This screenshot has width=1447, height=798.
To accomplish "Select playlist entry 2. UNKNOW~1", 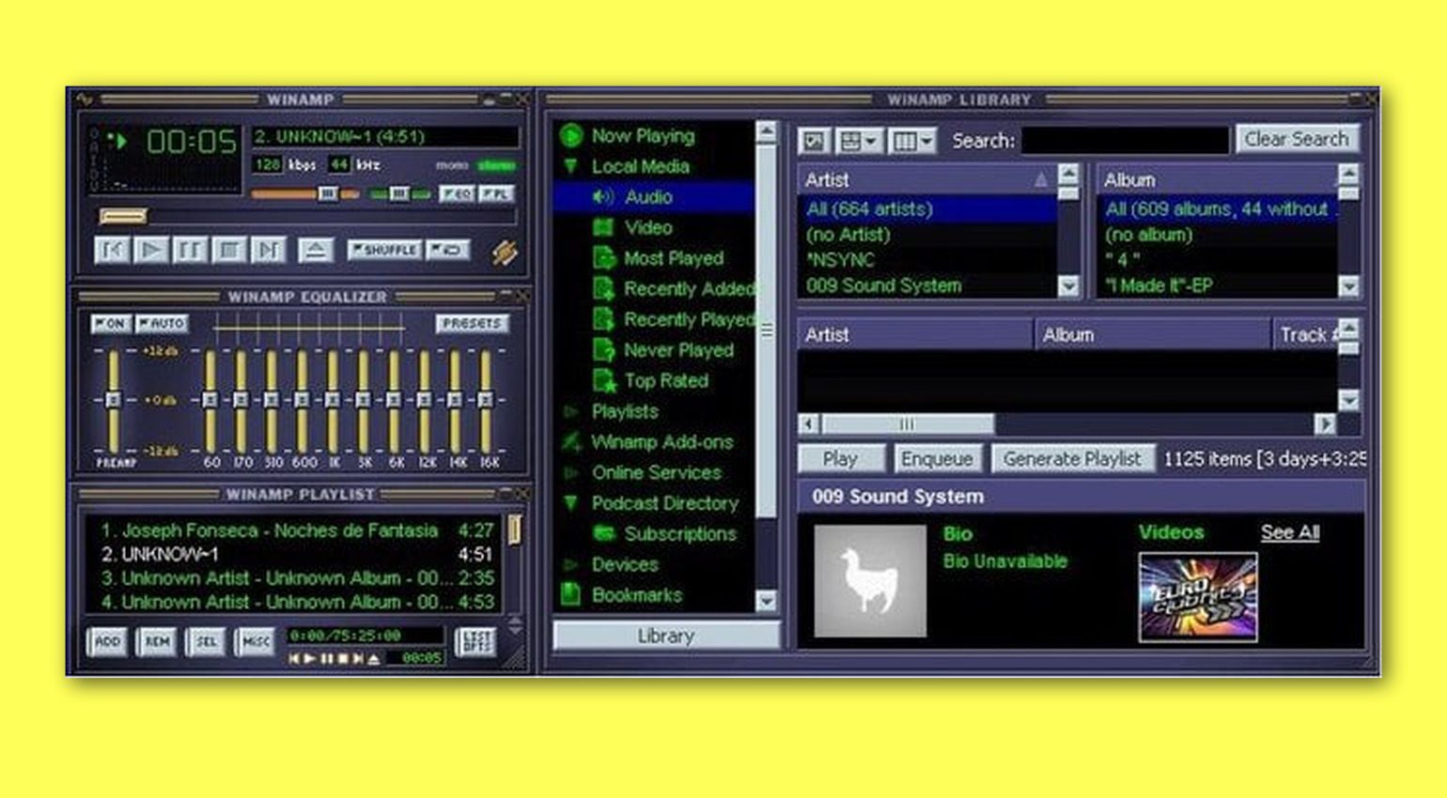I will [297, 554].
